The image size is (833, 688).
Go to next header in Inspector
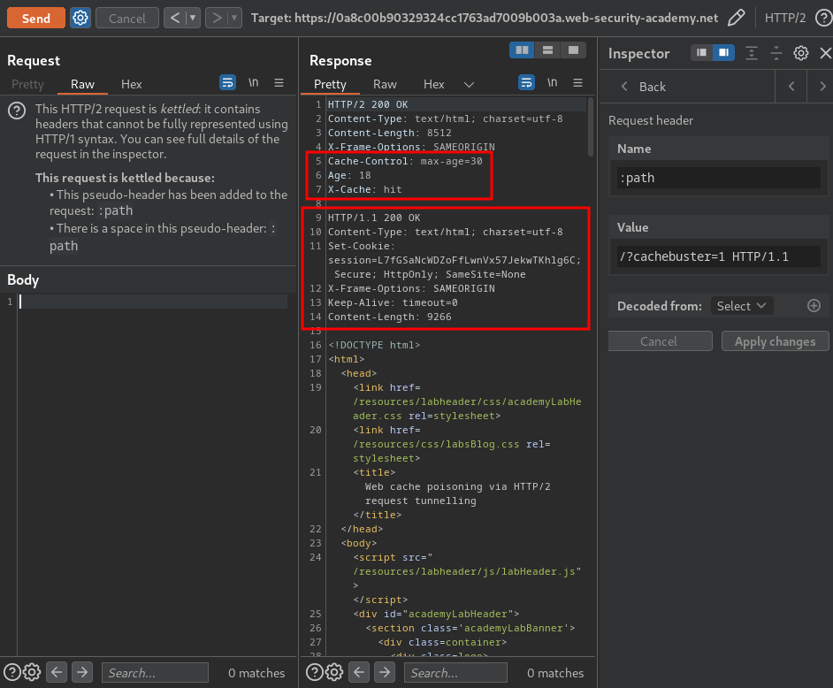[822, 87]
